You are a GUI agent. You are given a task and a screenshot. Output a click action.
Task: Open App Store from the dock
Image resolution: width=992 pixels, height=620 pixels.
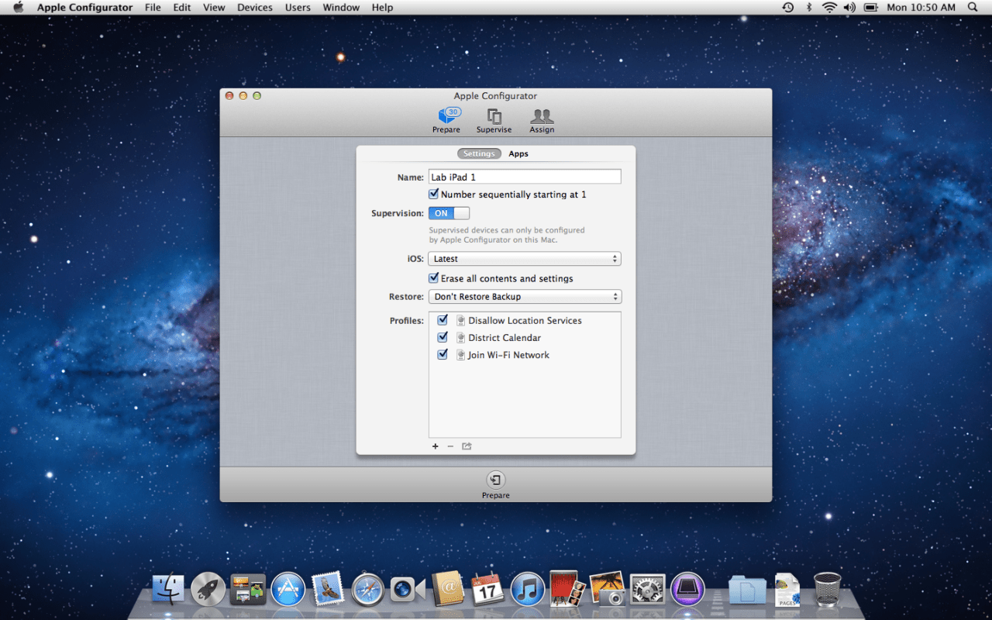pos(288,590)
